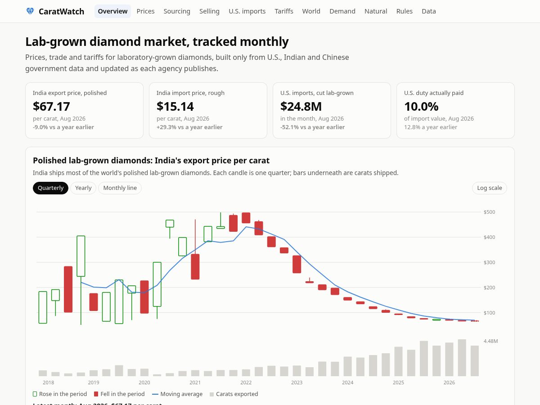The width and height of the screenshot is (540, 405).
Task: Click the chart title about India's export price
Action: pyautogui.click(x=151, y=161)
